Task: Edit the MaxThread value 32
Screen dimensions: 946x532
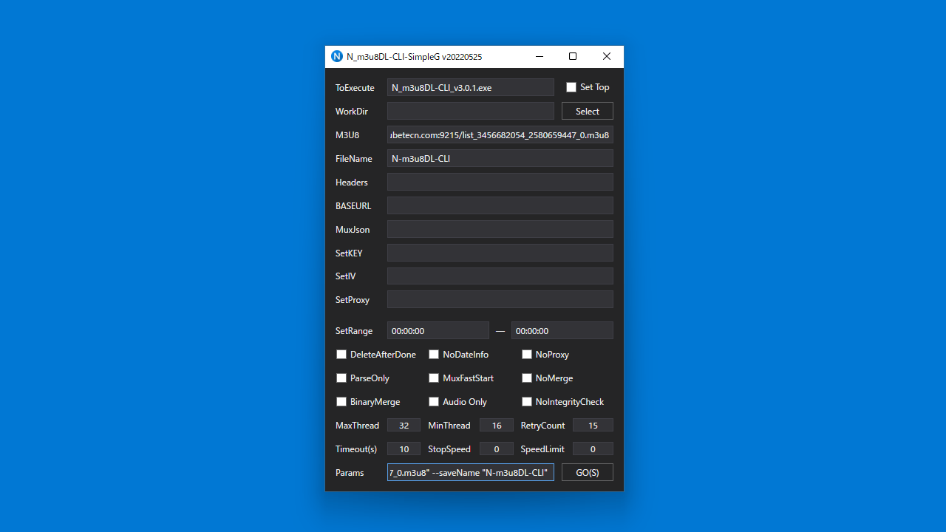Action: (x=404, y=425)
